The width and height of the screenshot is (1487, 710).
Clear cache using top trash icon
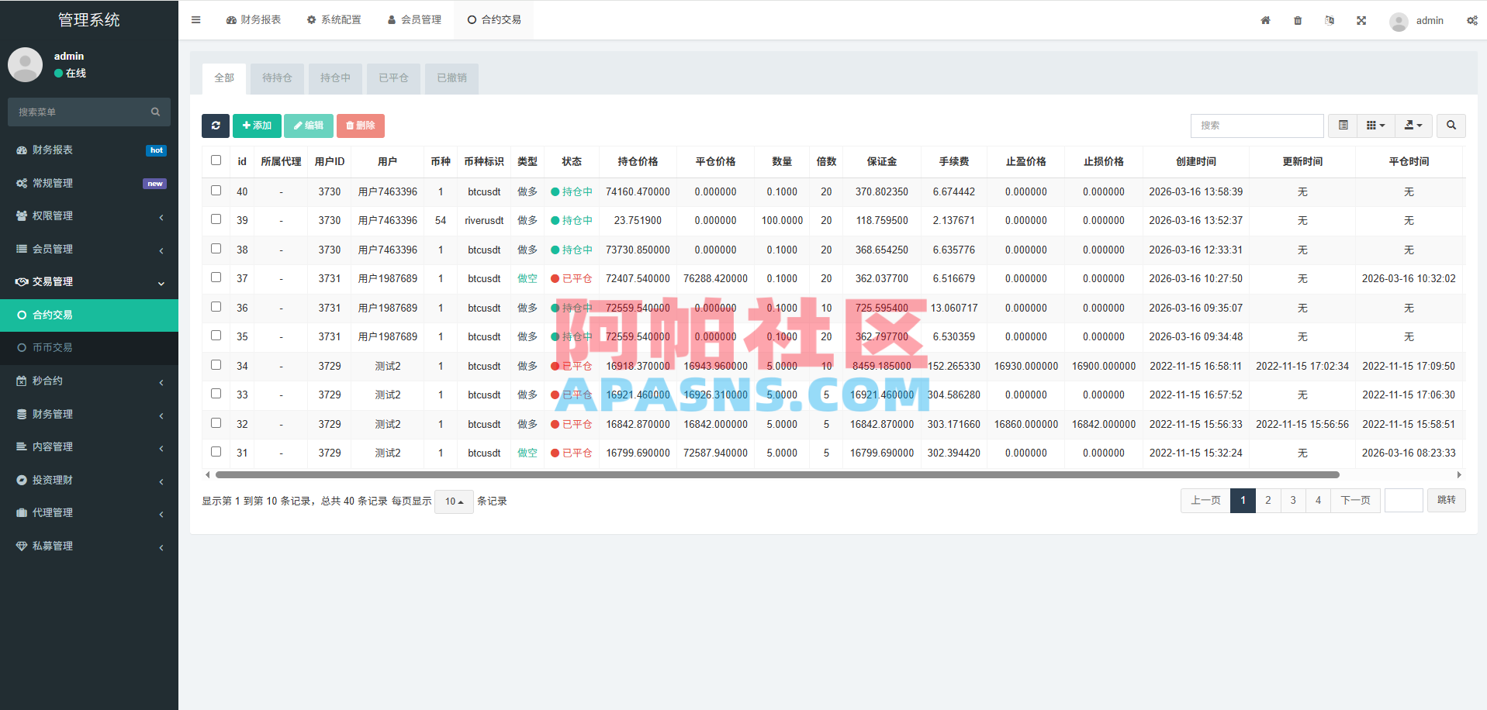pyautogui.click(x=1298, y=20)
